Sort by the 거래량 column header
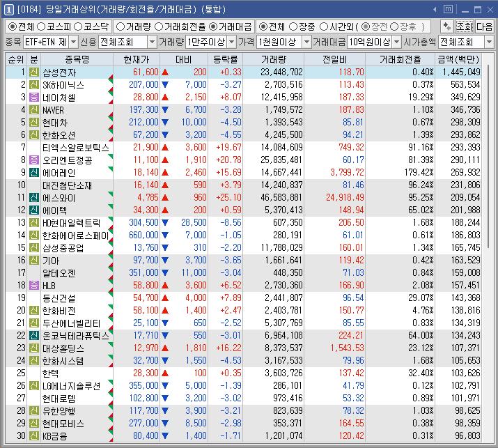 tap(274, 59)
